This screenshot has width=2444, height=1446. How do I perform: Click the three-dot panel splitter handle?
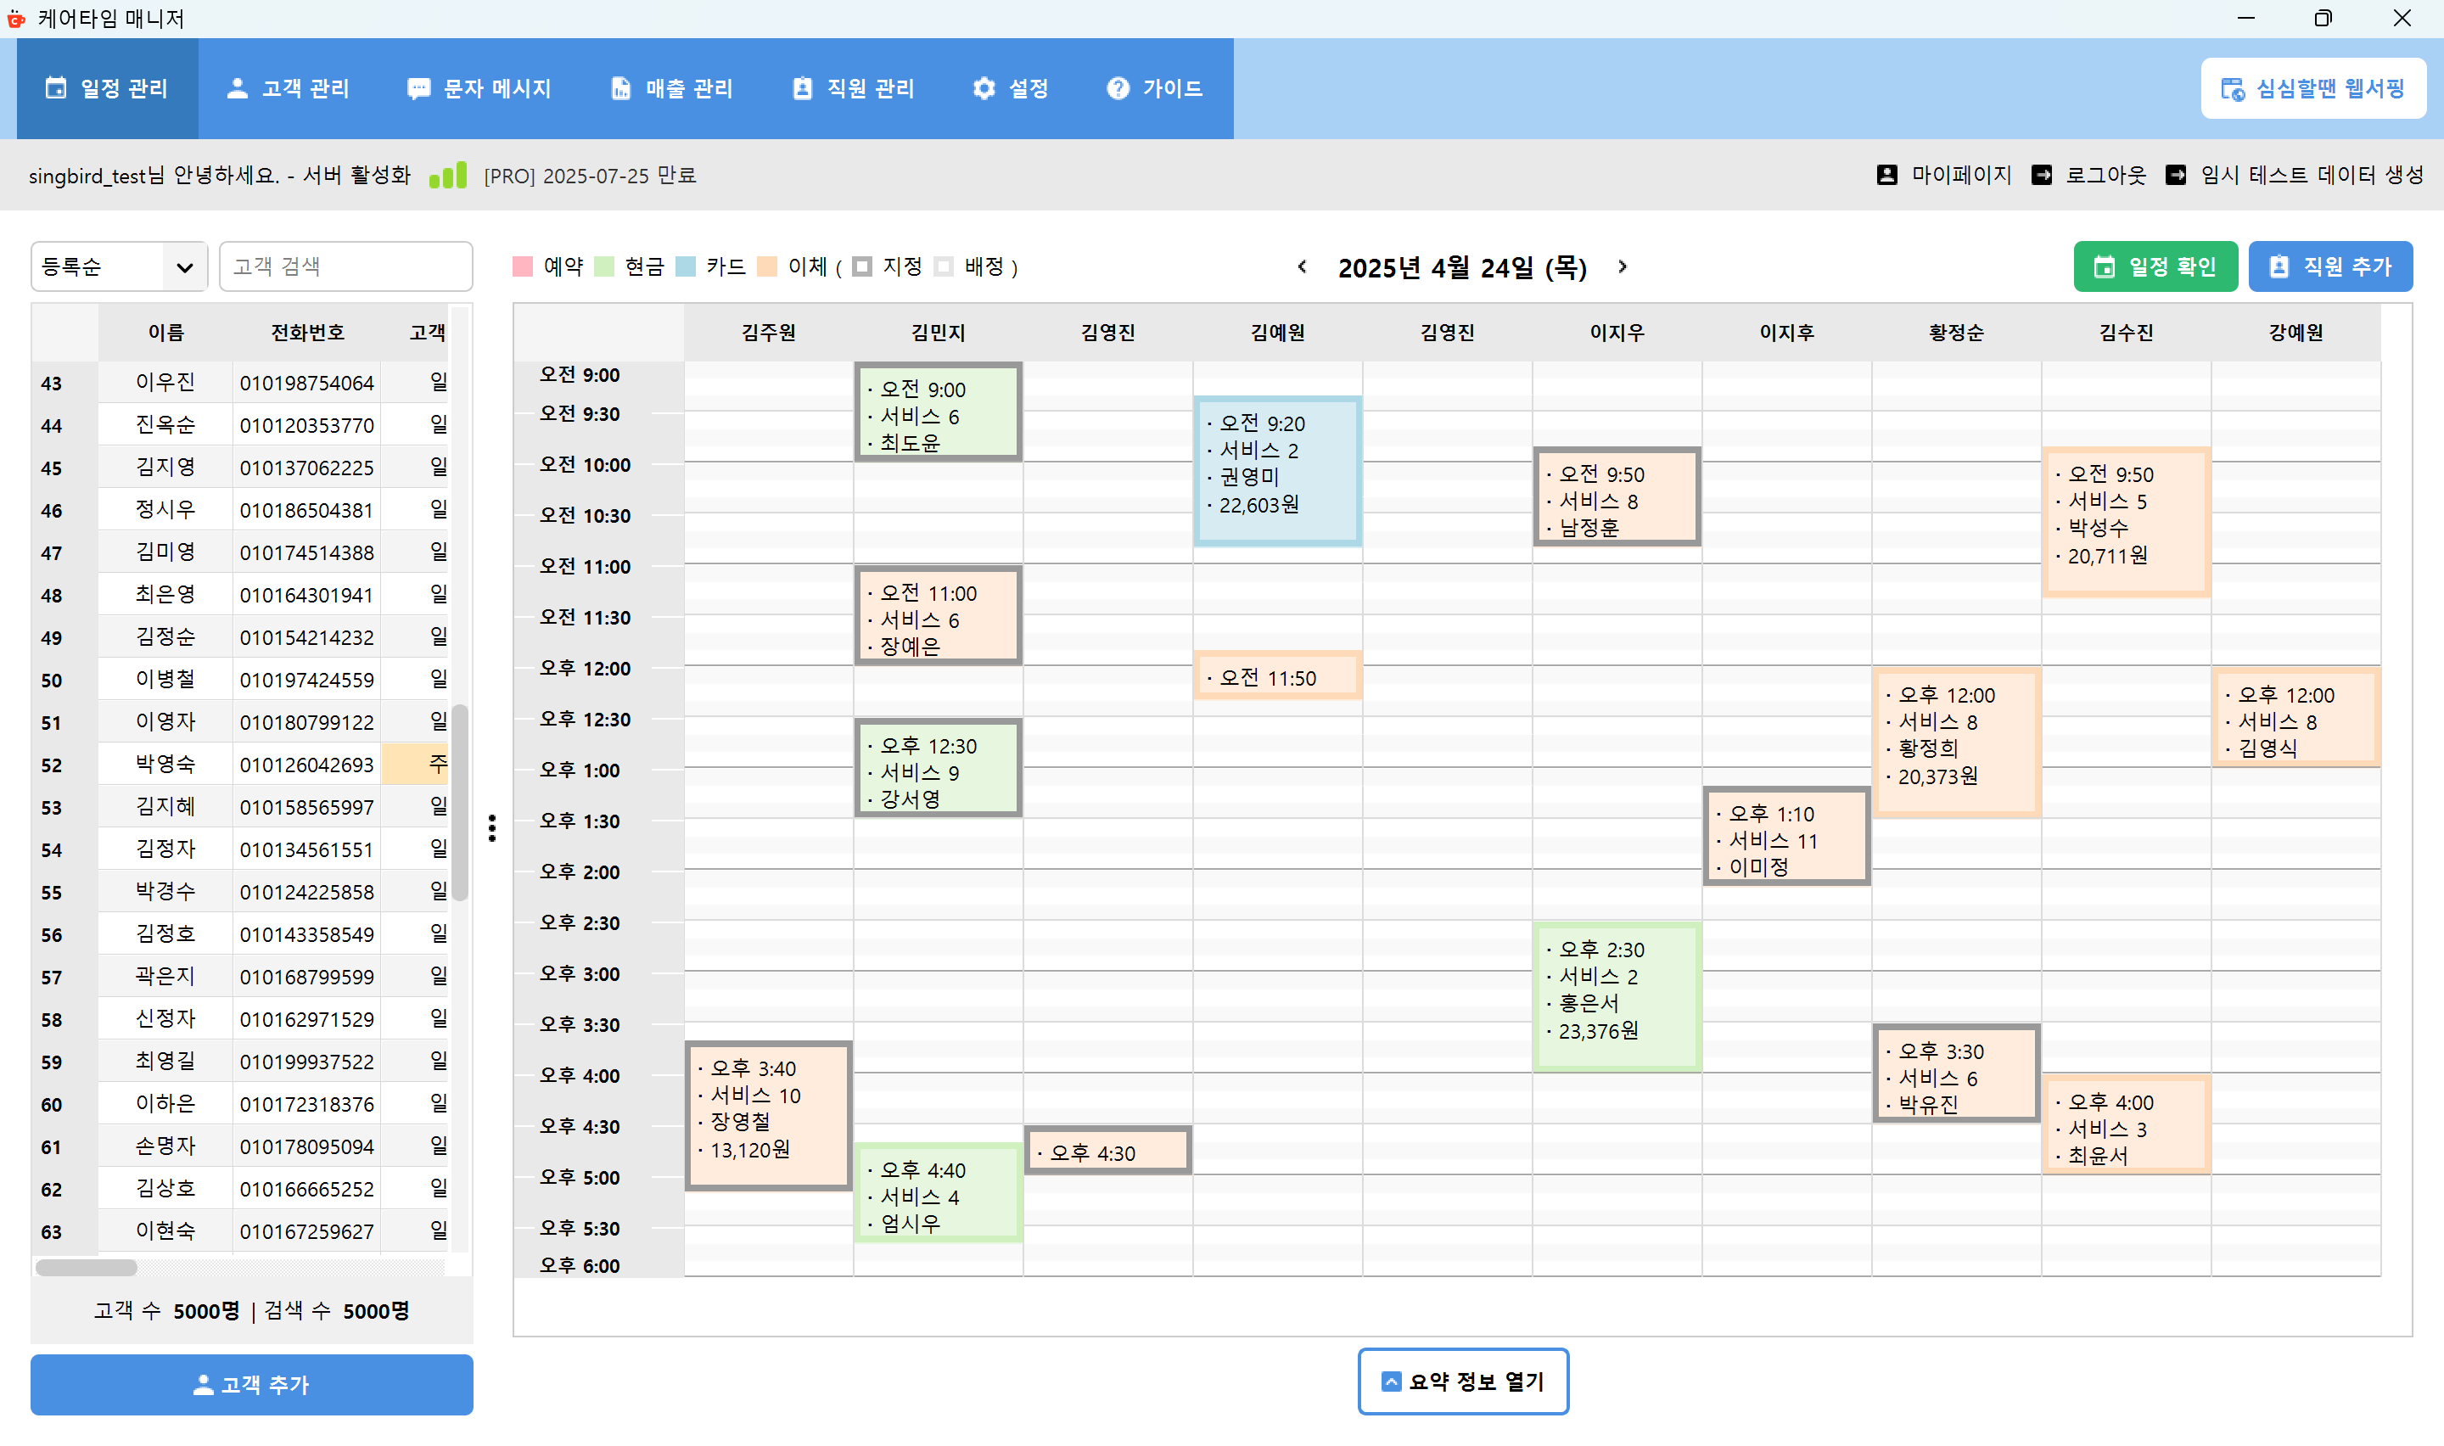pyautogui.click(x=492, y=828)
